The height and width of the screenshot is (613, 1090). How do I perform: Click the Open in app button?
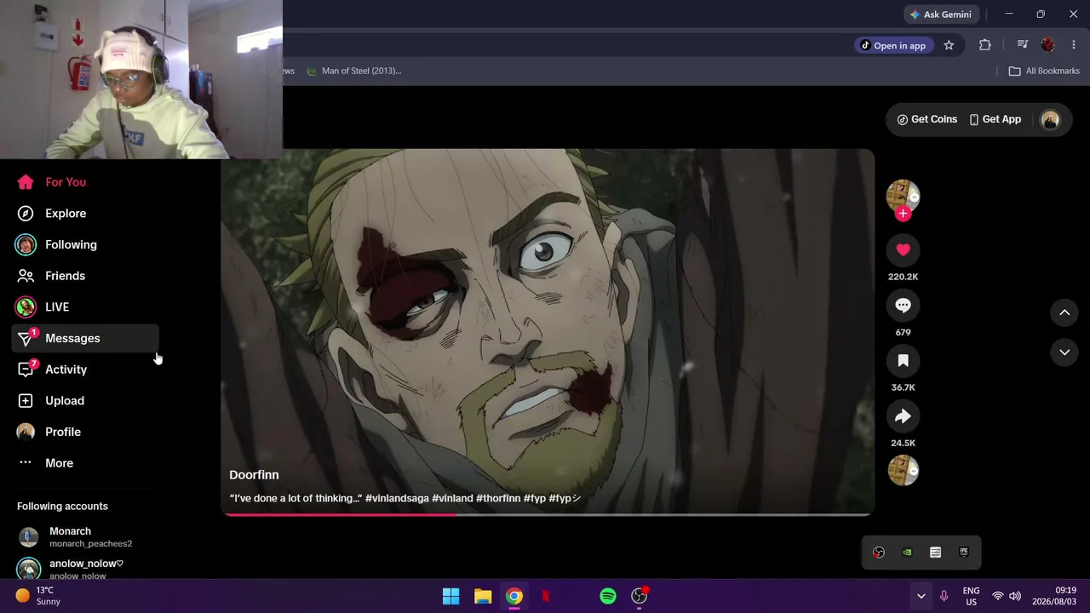(892, 46)
